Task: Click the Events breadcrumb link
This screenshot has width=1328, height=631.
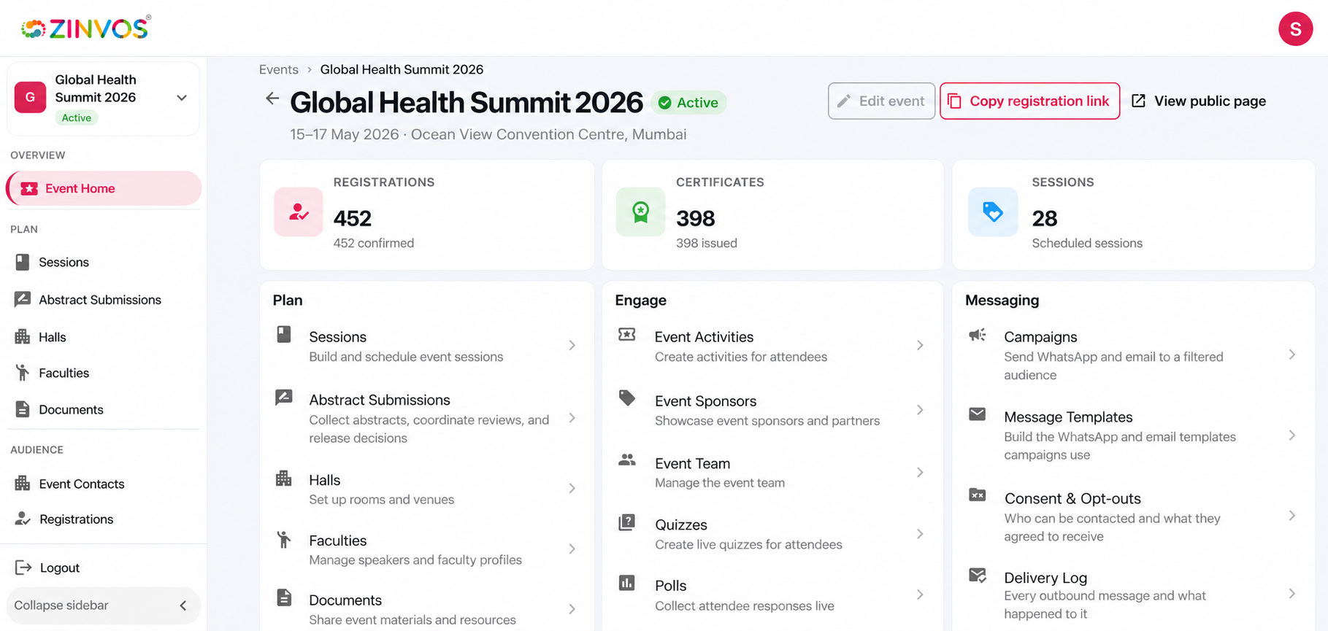Action: (279, 69)
